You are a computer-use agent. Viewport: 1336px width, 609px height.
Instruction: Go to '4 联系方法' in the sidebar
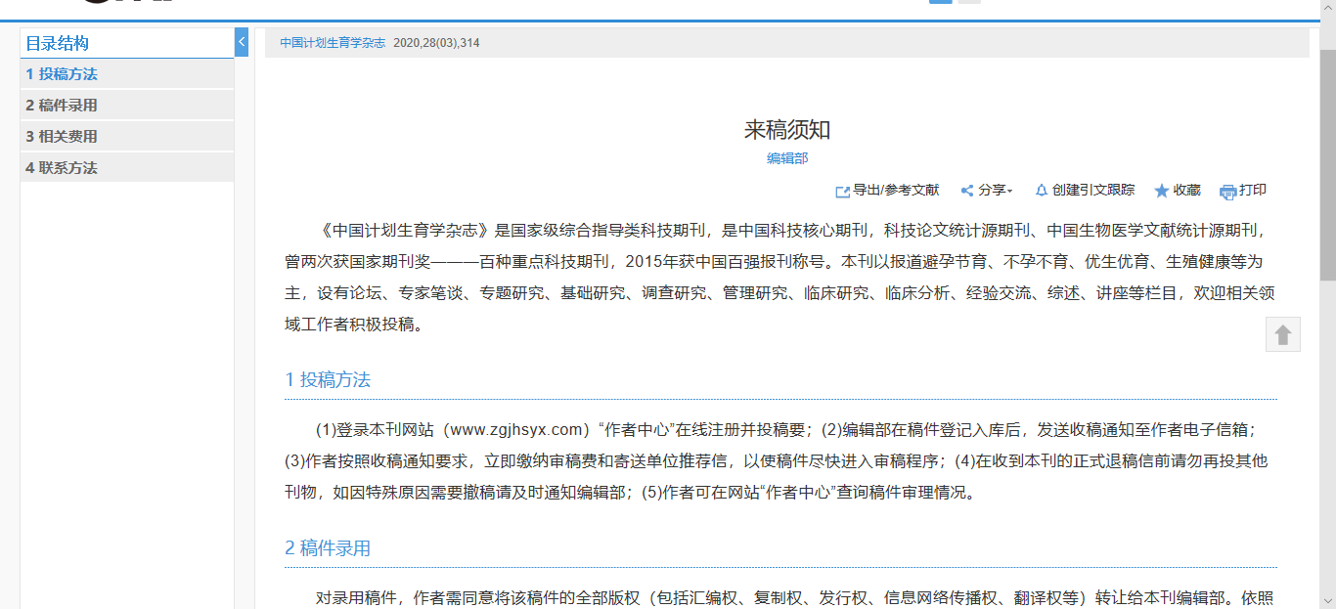[62, 168]
